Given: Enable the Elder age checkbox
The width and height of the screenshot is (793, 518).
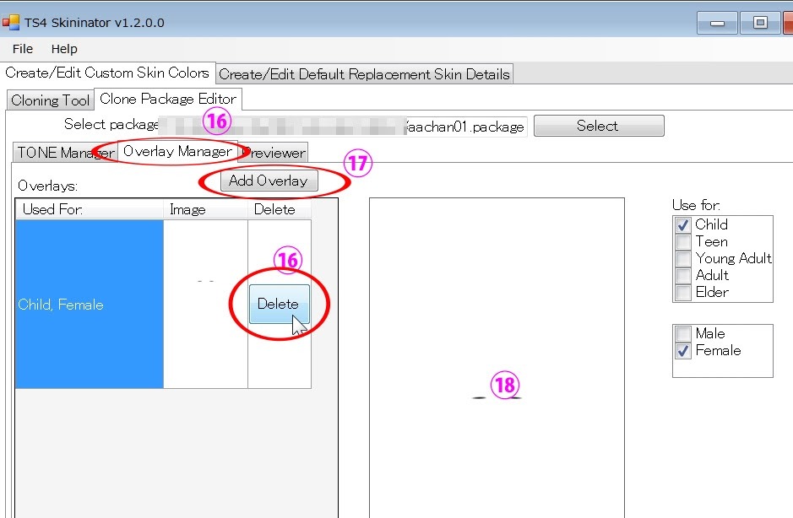Looking at the screenshot, I should coord(683,293).
